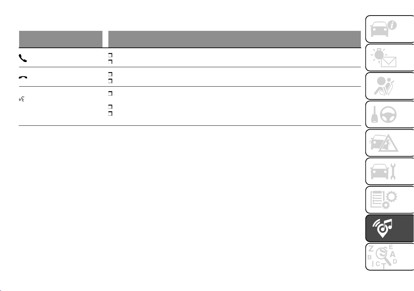Screen dimensions: 414x291
Task: Go to the key and steering wheel tab
Action: coord(389,114)
